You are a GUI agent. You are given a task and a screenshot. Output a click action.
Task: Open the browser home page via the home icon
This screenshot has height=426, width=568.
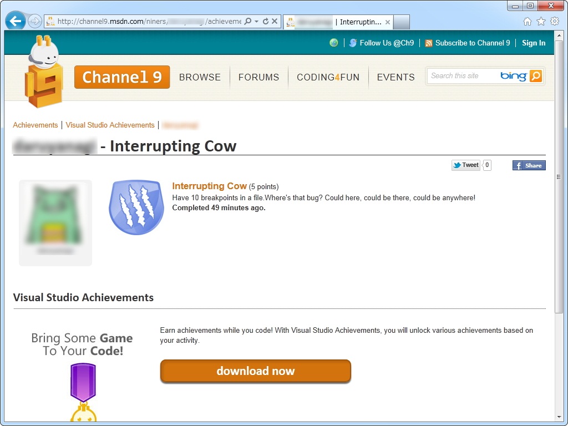526,21
